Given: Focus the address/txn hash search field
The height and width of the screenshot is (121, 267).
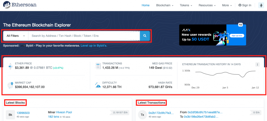Looking at the screenshot, I should point(84,36).
